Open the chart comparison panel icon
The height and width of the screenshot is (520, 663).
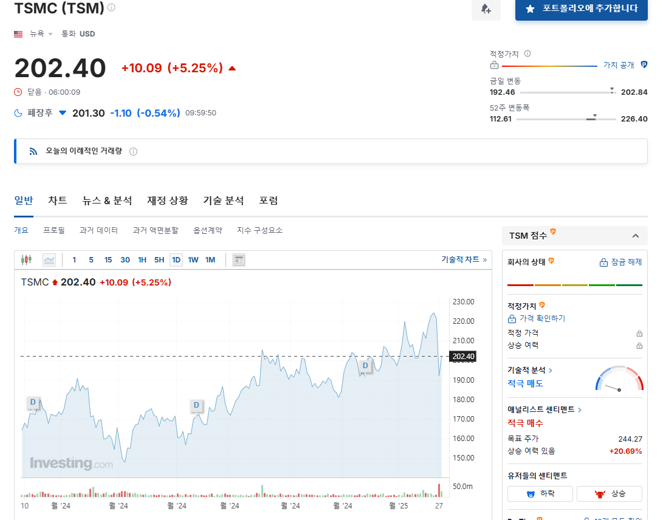click(x=238, y=259)
